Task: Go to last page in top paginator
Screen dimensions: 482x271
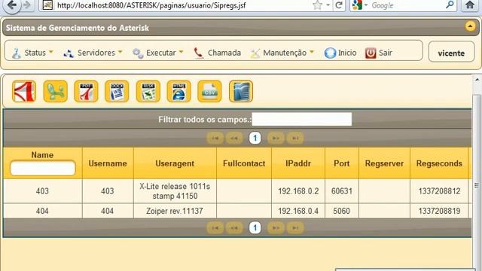Action: point(295,139)
